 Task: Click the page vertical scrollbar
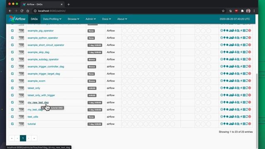pyautogui.click(x=257, y=111)
